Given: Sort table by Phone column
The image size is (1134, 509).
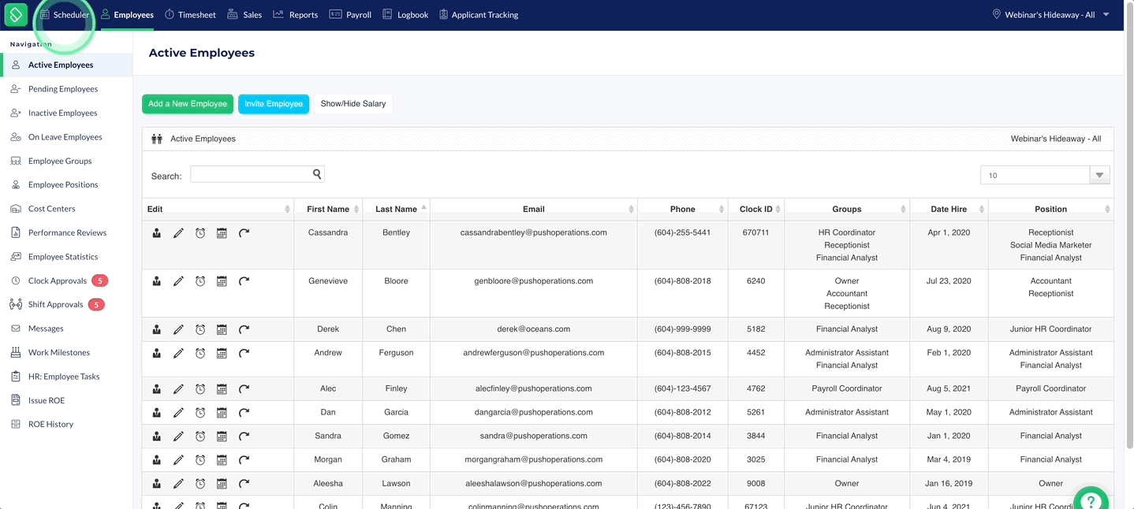Looking at the screenshot, I should (683, 209).
